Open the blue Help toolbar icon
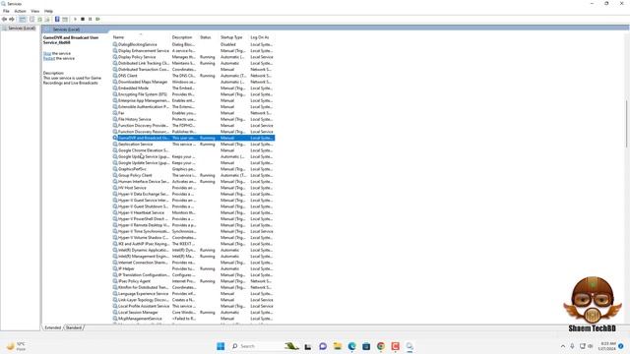The image size is (630, 354). coord(57,20)
